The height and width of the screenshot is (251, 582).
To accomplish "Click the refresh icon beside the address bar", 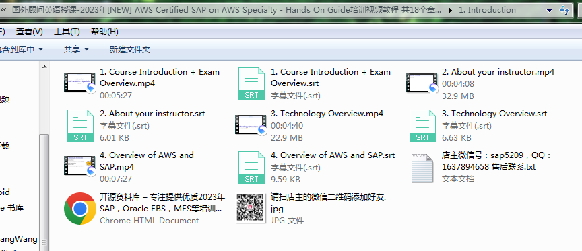I will coord(564,11).
